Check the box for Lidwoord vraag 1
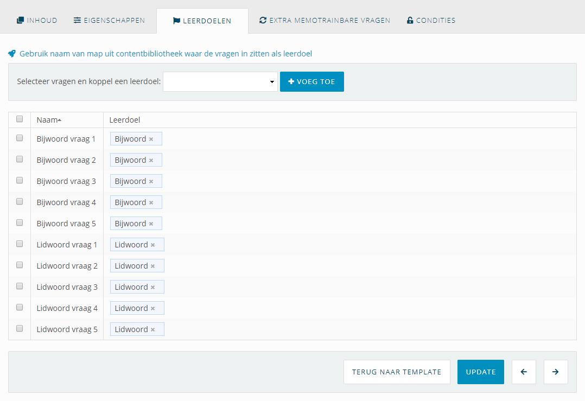 pos(20,244)
